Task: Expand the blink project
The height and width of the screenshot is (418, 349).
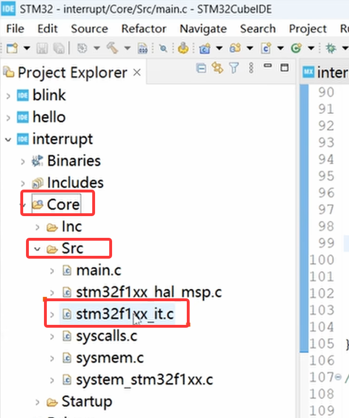Action: 8,96
